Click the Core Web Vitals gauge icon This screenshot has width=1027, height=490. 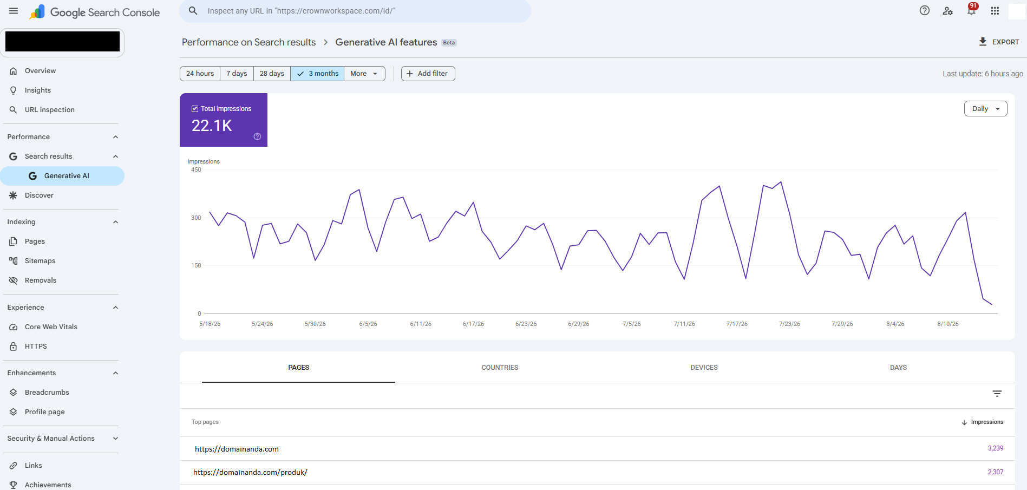[14, 327]
